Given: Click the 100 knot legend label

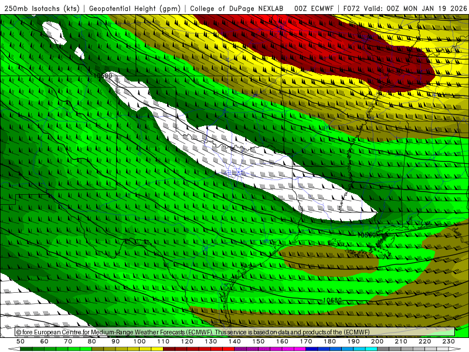Looking at the screenshot, I should [140, 341].
